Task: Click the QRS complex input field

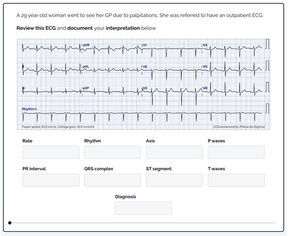Action: click(112, 180)
